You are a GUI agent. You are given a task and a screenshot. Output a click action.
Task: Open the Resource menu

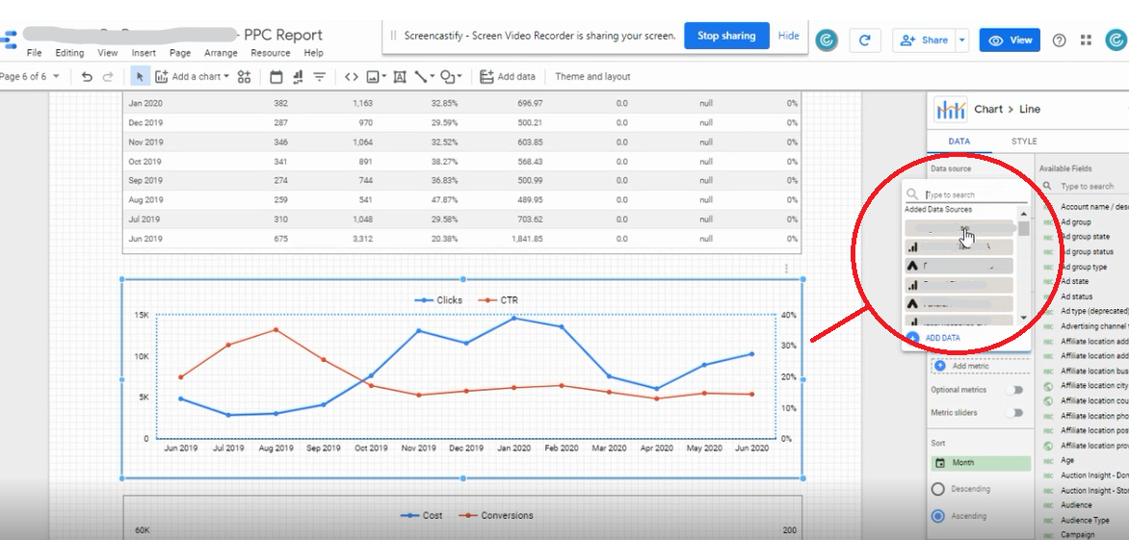point(270,53)
